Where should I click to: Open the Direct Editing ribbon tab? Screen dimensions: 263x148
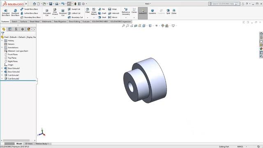pyautogui.click(x=74, y=21)
